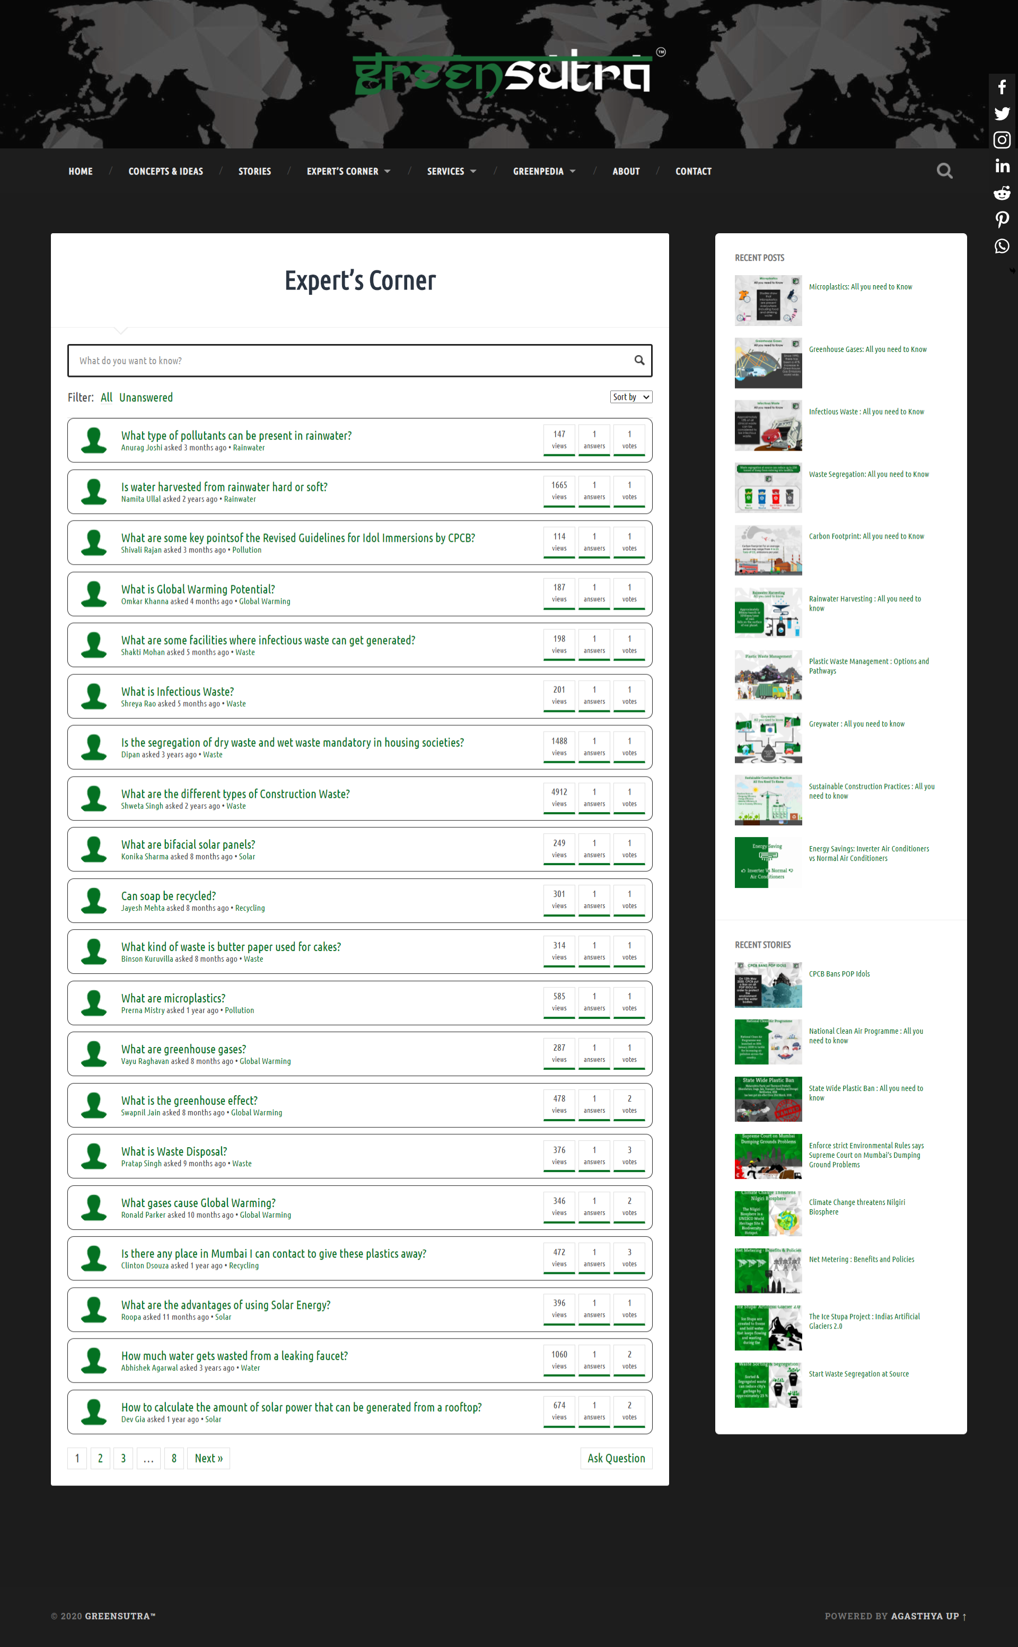This screenshot has height=1647, width=1018.
Task: Open the Sort by dropdown
Action: point(630,397)
